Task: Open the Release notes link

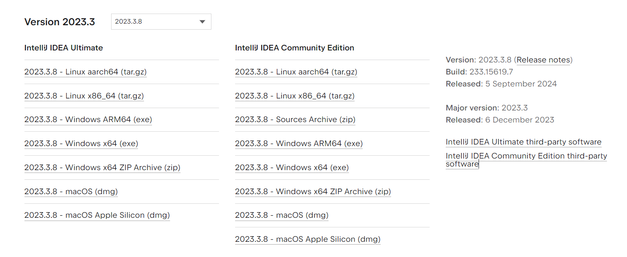Action: (543, 60)
